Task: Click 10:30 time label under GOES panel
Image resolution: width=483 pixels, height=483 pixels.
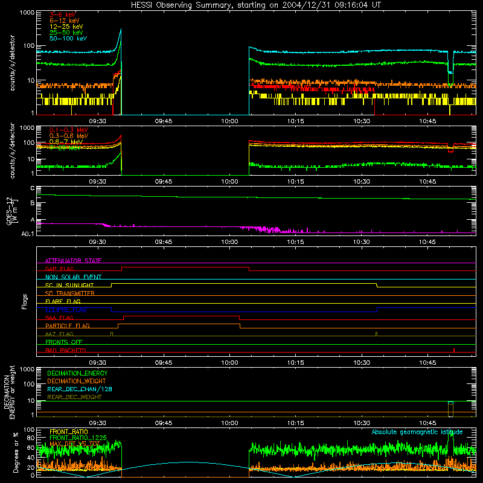Action: click(361, 242)
